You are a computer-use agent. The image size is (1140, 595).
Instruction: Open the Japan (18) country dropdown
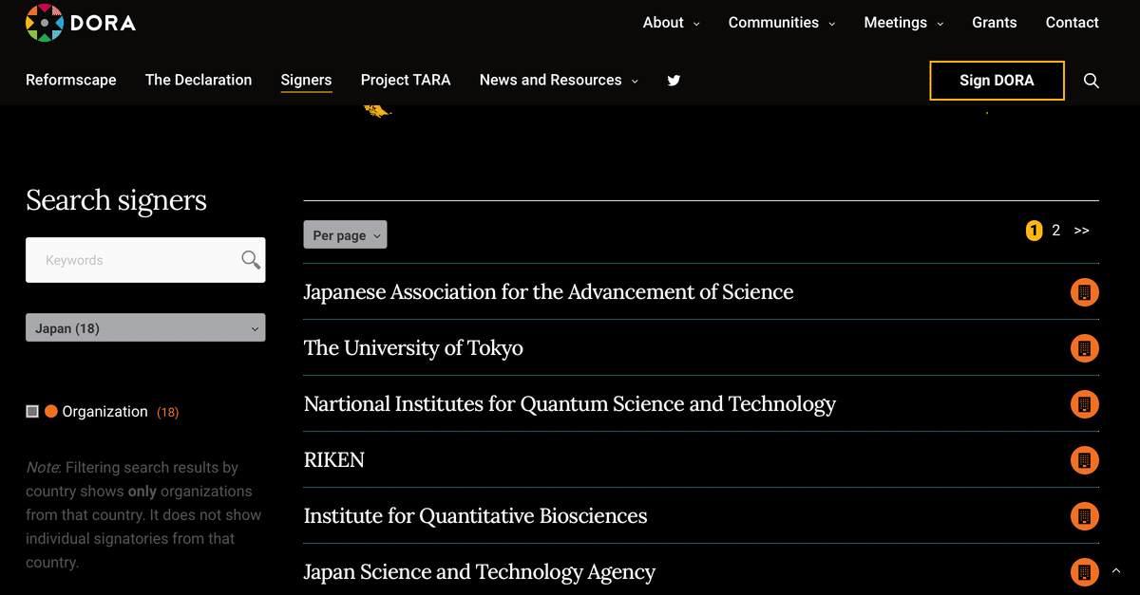[x=145, y=327]
